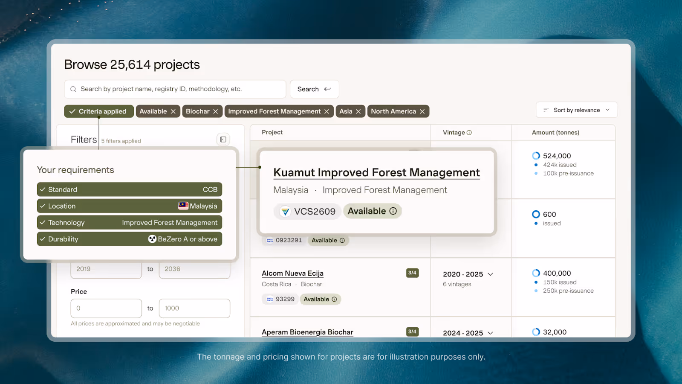This screenshot has height=384, width=682.
Task: Open the Aperam Bioenergia Biochar project link
Action: (307, 332)
